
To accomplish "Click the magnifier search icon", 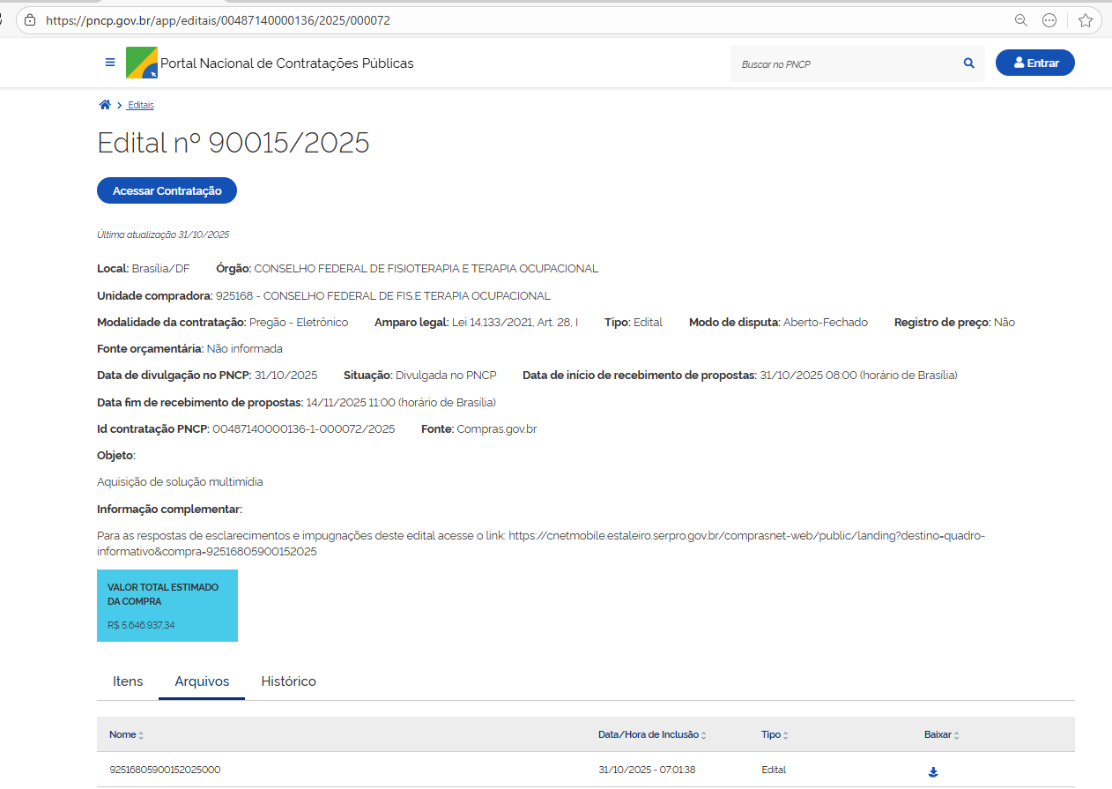I will [969, 63].
